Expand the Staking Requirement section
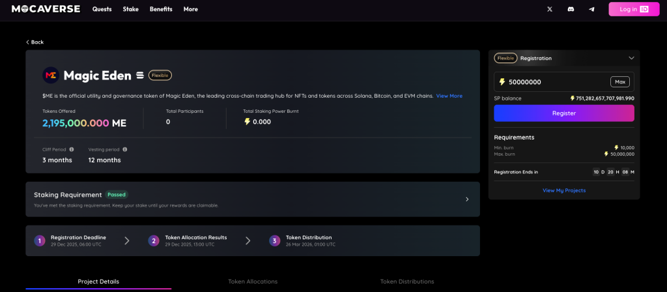 pyautogui.click(x=467, y=199)
